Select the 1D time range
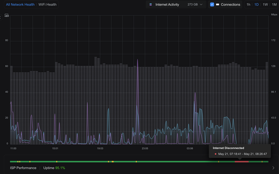279x174 pixels. tap(256, 5)
